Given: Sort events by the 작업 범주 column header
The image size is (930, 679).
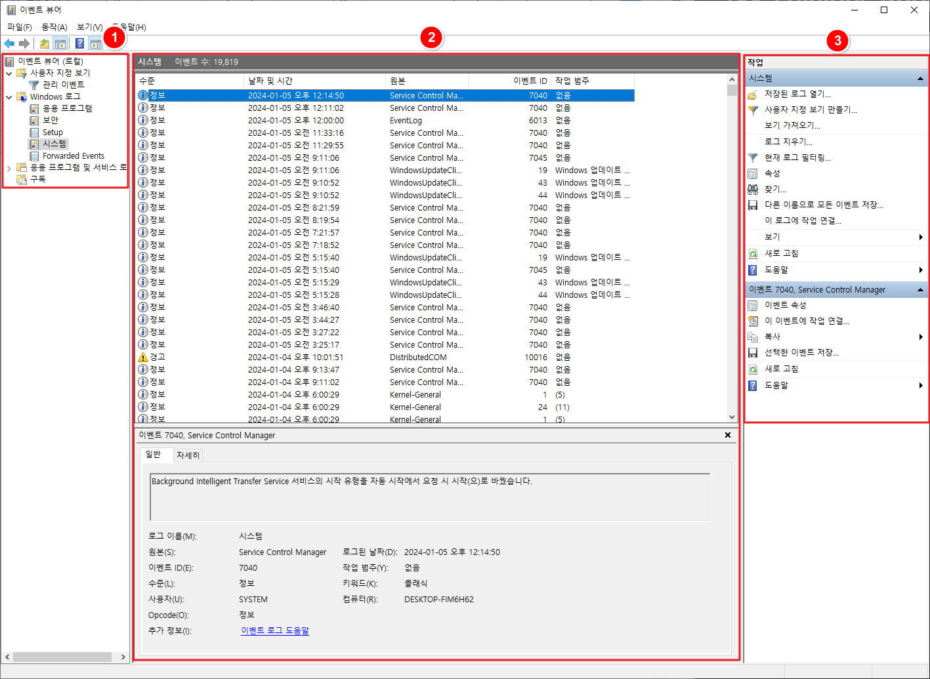Looking at the screenshot, I should 592,81.
